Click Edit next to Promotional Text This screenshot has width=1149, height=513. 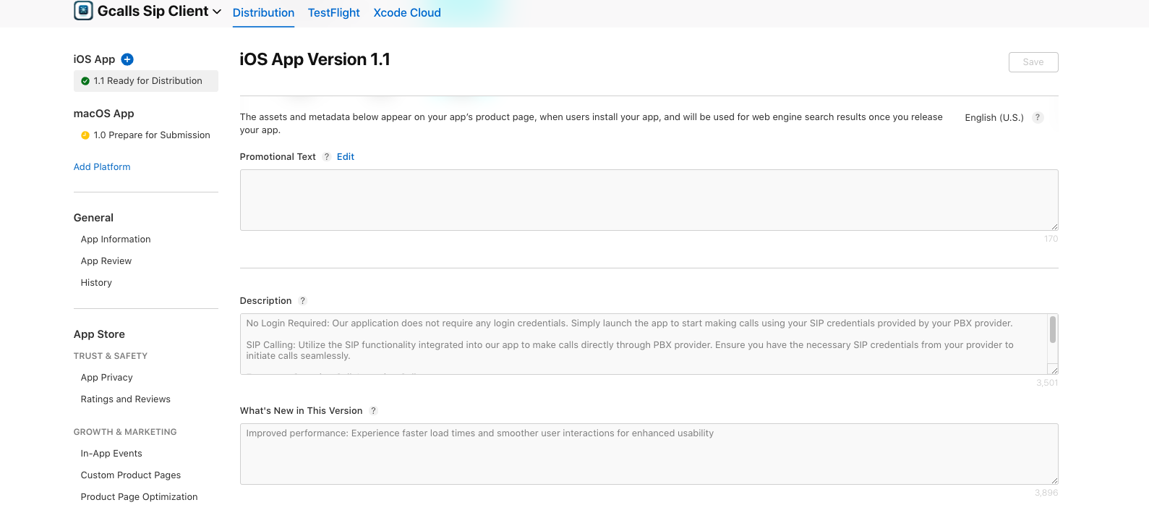tap(346, 157)
